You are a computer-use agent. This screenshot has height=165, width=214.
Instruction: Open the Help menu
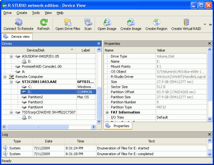point(60,13)
